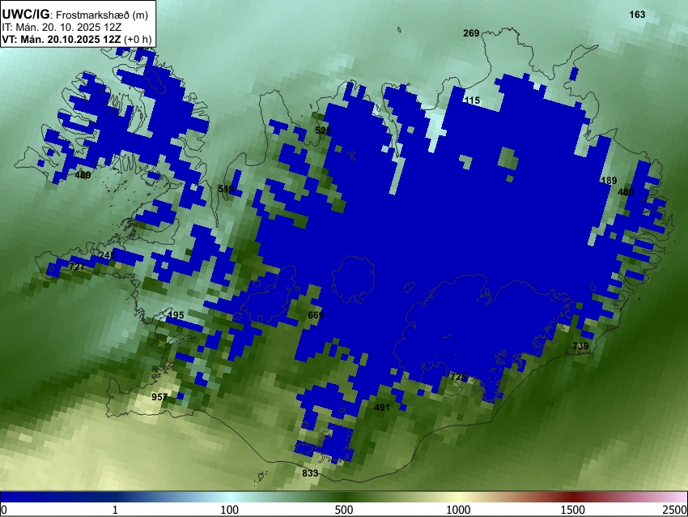Click the map value 245
Viewport: 688px width, 517px height.
[107, 255]
